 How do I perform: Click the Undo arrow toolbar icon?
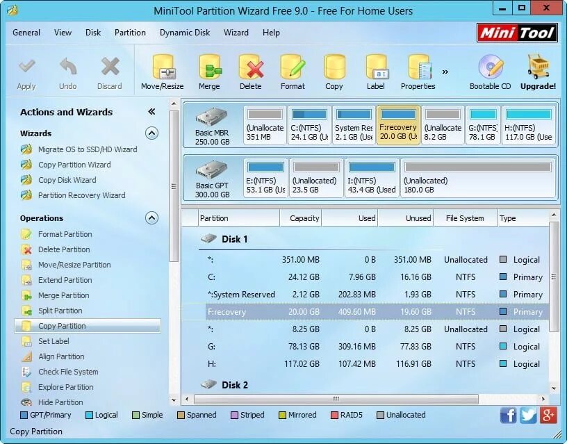tap(67, 67)
